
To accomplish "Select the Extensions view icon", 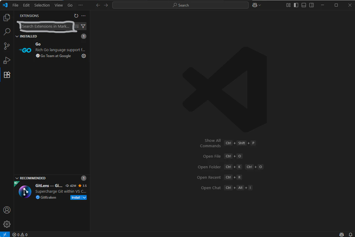I will click(7, 75).
